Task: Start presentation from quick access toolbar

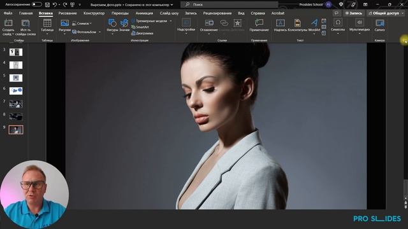Action: click(72, 4)
